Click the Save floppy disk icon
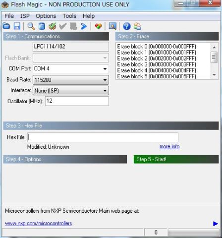 click(17, 26)
